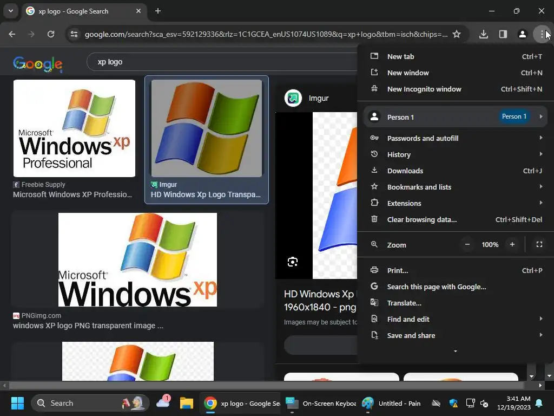Open the Imgur HD Windows Xp Logo thumbnail

(207, 128)
